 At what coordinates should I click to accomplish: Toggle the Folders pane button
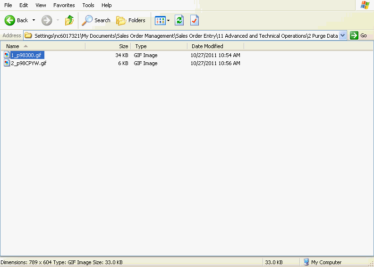[131, 20]
